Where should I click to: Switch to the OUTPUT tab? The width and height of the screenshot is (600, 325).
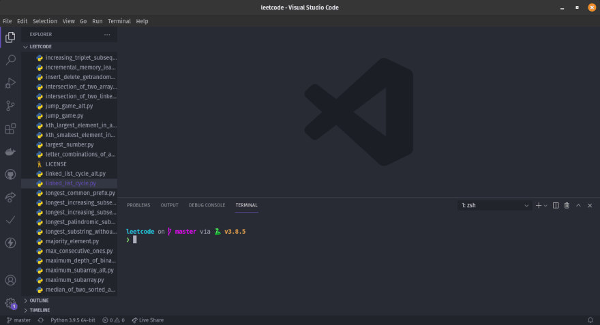(x=170, y=205)
